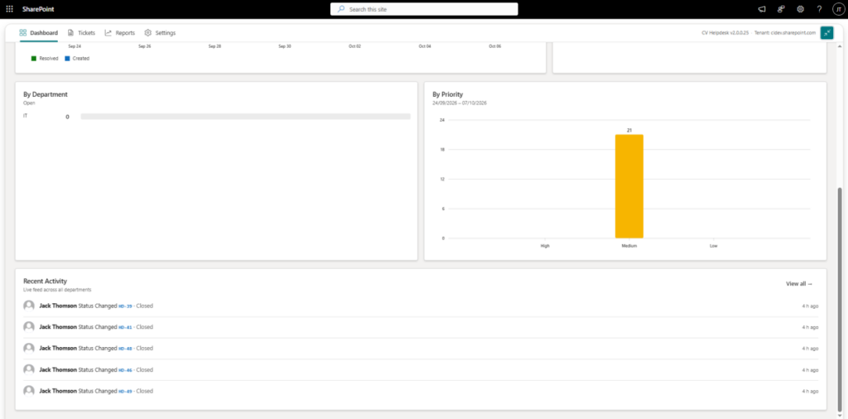
Task: Click the Medium axis label
Action: (629, 246)
